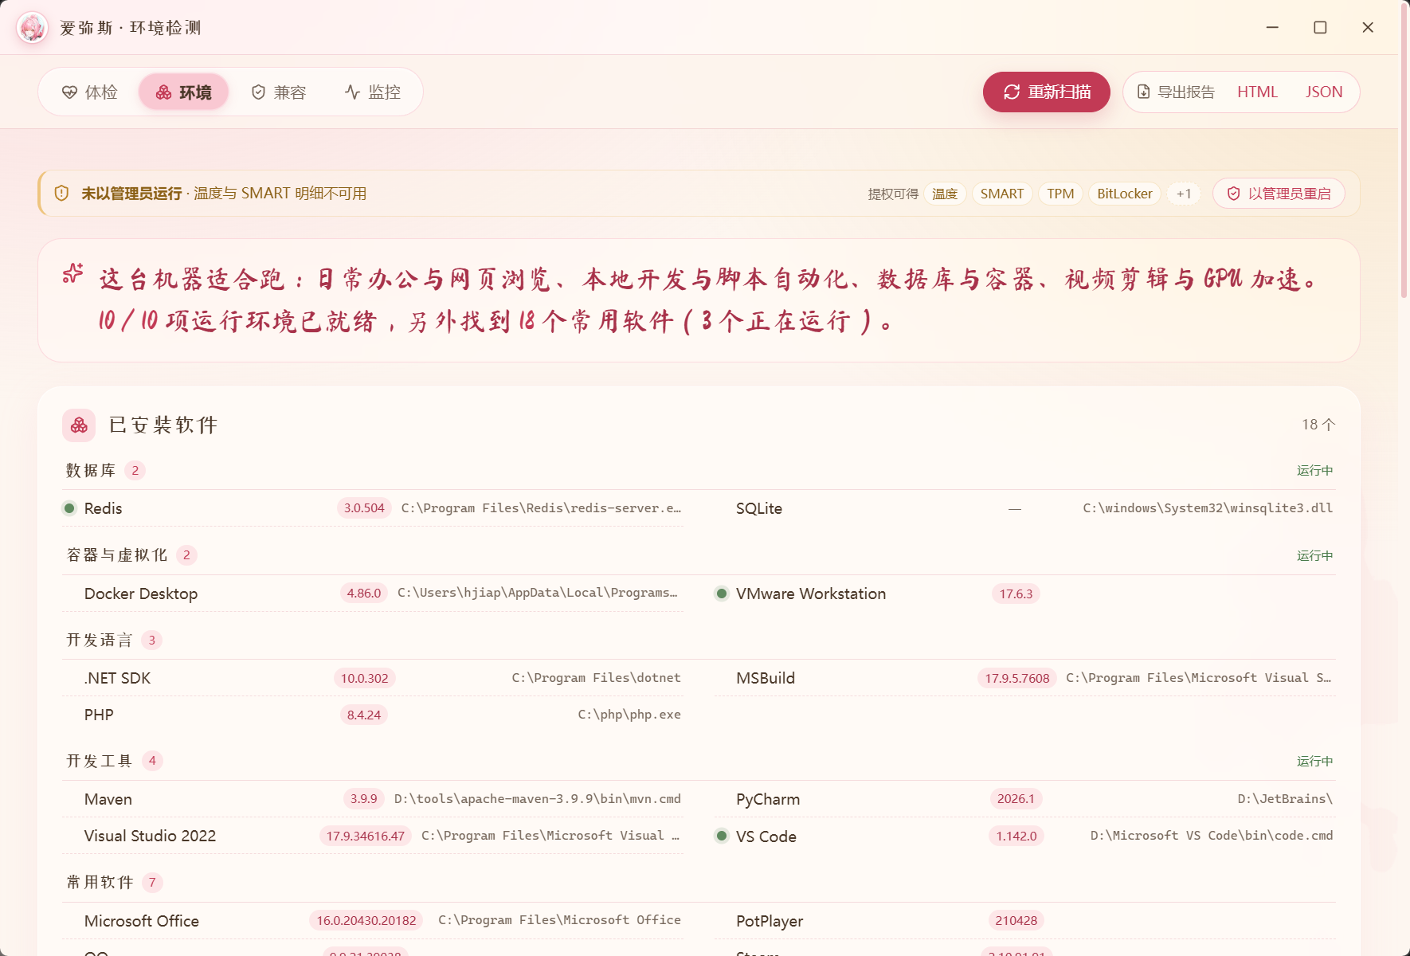
Task: Click the VMware Workstation running status dot
Action: click(722, 594)
